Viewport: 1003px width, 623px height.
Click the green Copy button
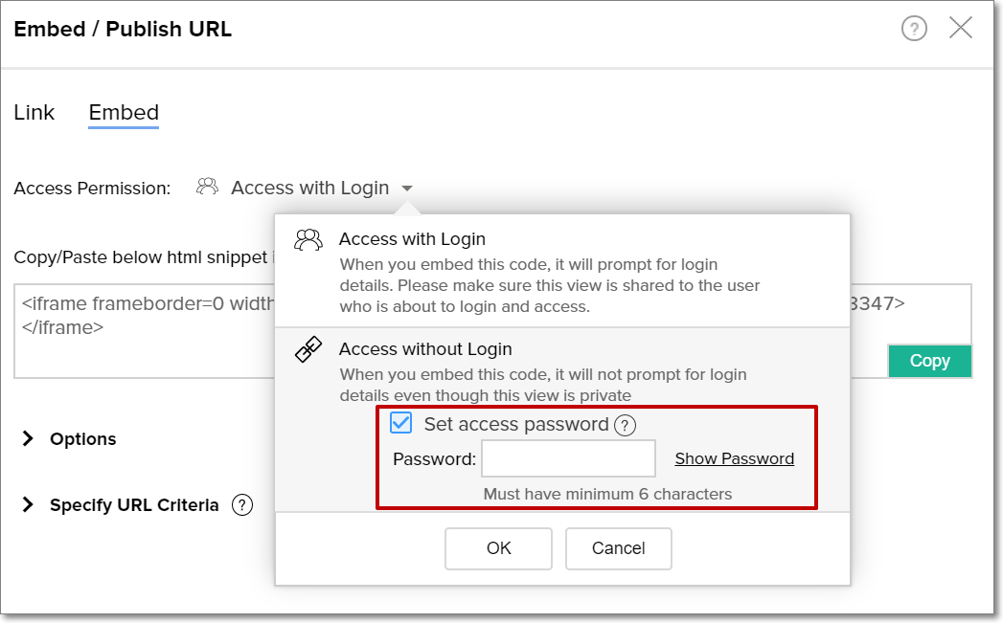click(x=929, y=361)
